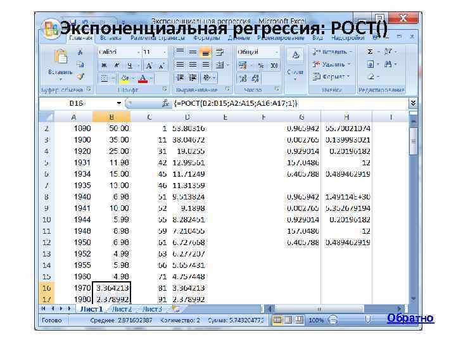The height and width of the screenshot is (342, 456).
Task: Switch to the Вставка ribbon tab
Action: pyautogui.click(x=110, y=38)
